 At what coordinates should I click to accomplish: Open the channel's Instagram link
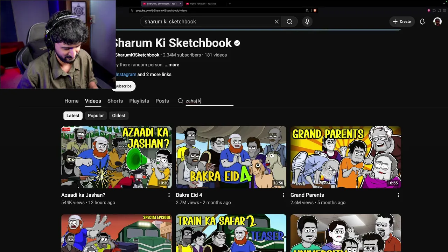126,75
